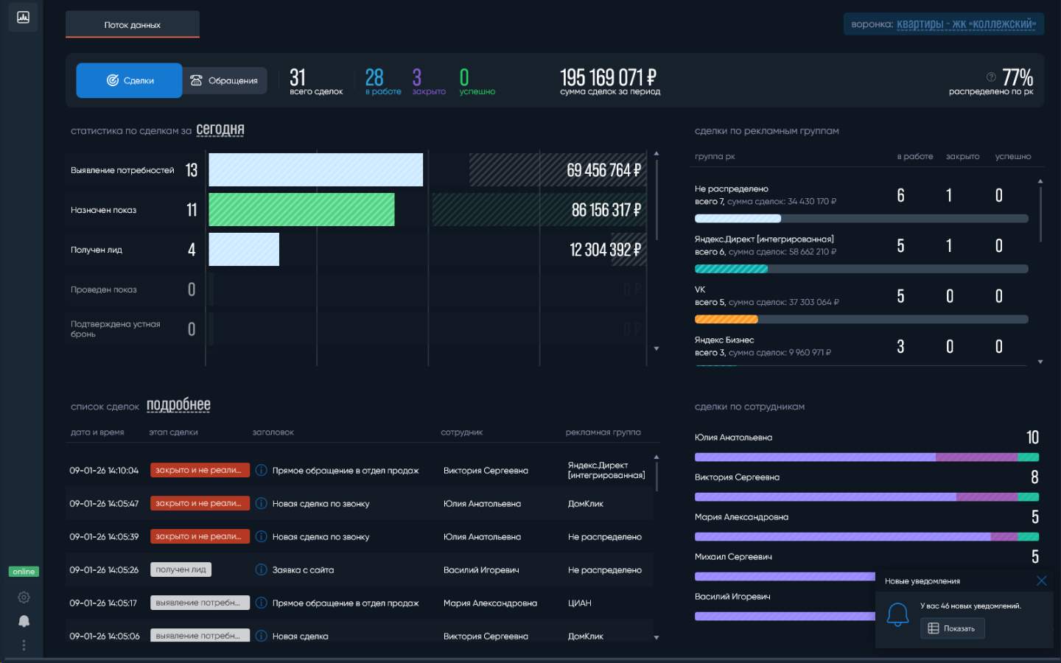
Task: Select the 'Поток данных' tab
Action: pos(133,24)
